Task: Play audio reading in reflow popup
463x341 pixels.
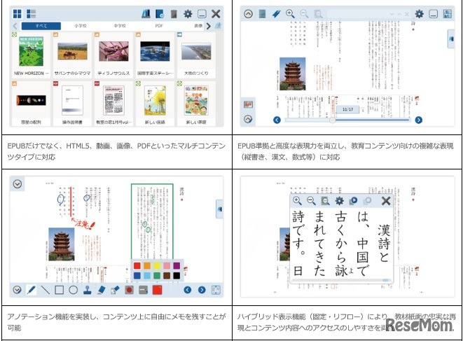Action: point(354,201)
